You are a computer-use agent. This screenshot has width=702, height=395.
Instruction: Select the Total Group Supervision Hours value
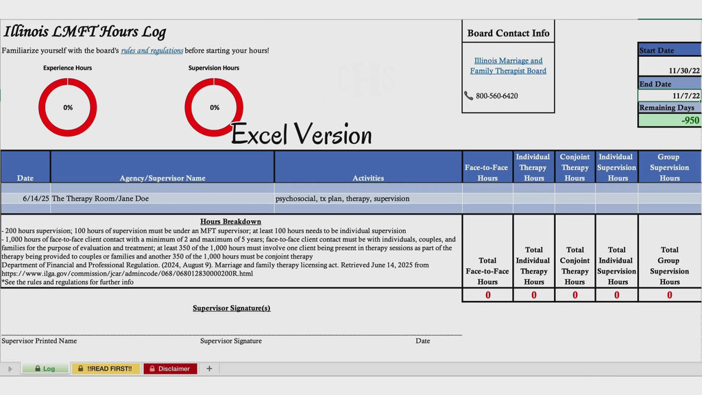pyautogui.click(x=670, y=295)
